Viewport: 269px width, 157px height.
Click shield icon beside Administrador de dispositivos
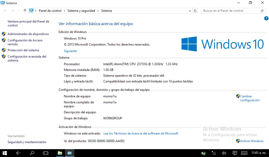tap(4, 34)
